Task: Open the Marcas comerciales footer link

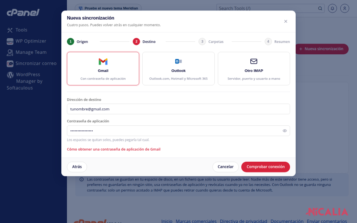Action: (x=196, y=221)
